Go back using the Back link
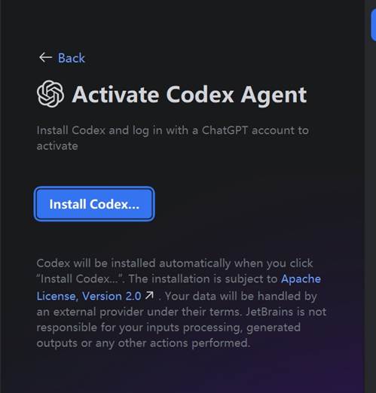 coord(72,58)
